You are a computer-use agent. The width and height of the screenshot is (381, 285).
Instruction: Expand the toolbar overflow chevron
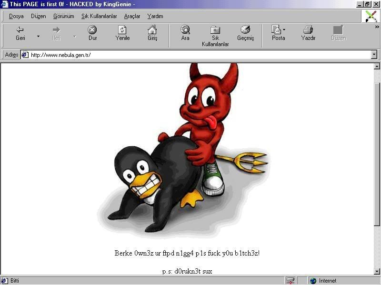377,27
